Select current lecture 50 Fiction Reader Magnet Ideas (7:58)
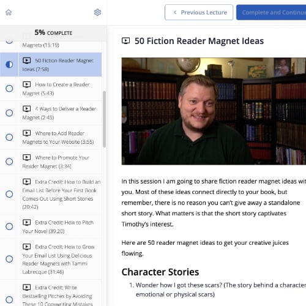Screen dimensions: 306x306 (x=51, y=64)
